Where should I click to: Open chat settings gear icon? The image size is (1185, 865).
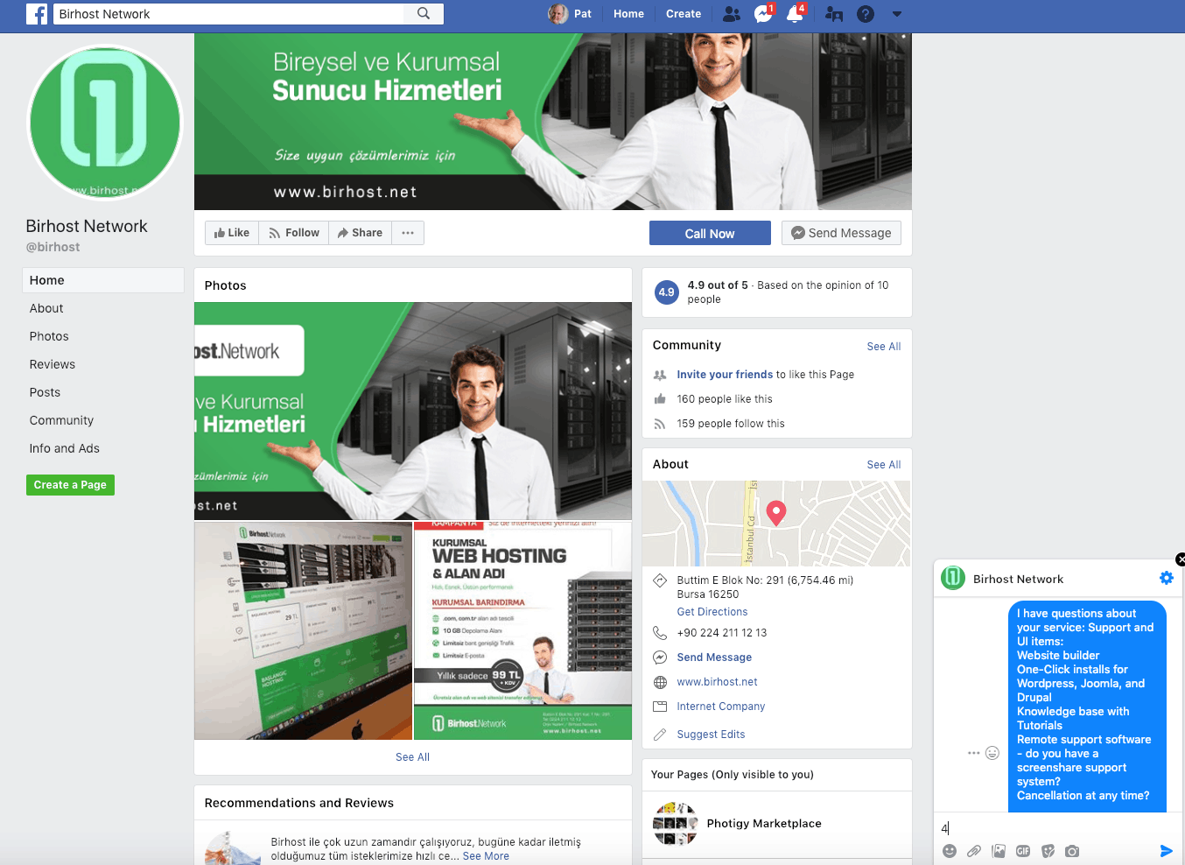click(x=1167, y=578)
